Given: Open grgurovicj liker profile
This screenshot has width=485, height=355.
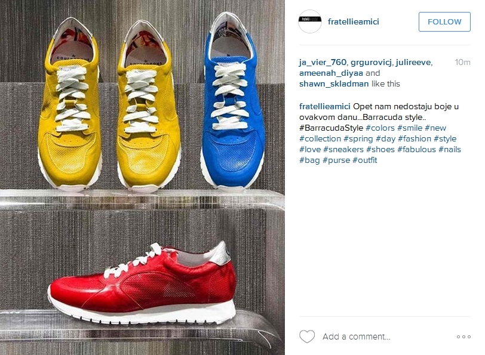Looking at the screenshot, I should (x=371, y=63).
